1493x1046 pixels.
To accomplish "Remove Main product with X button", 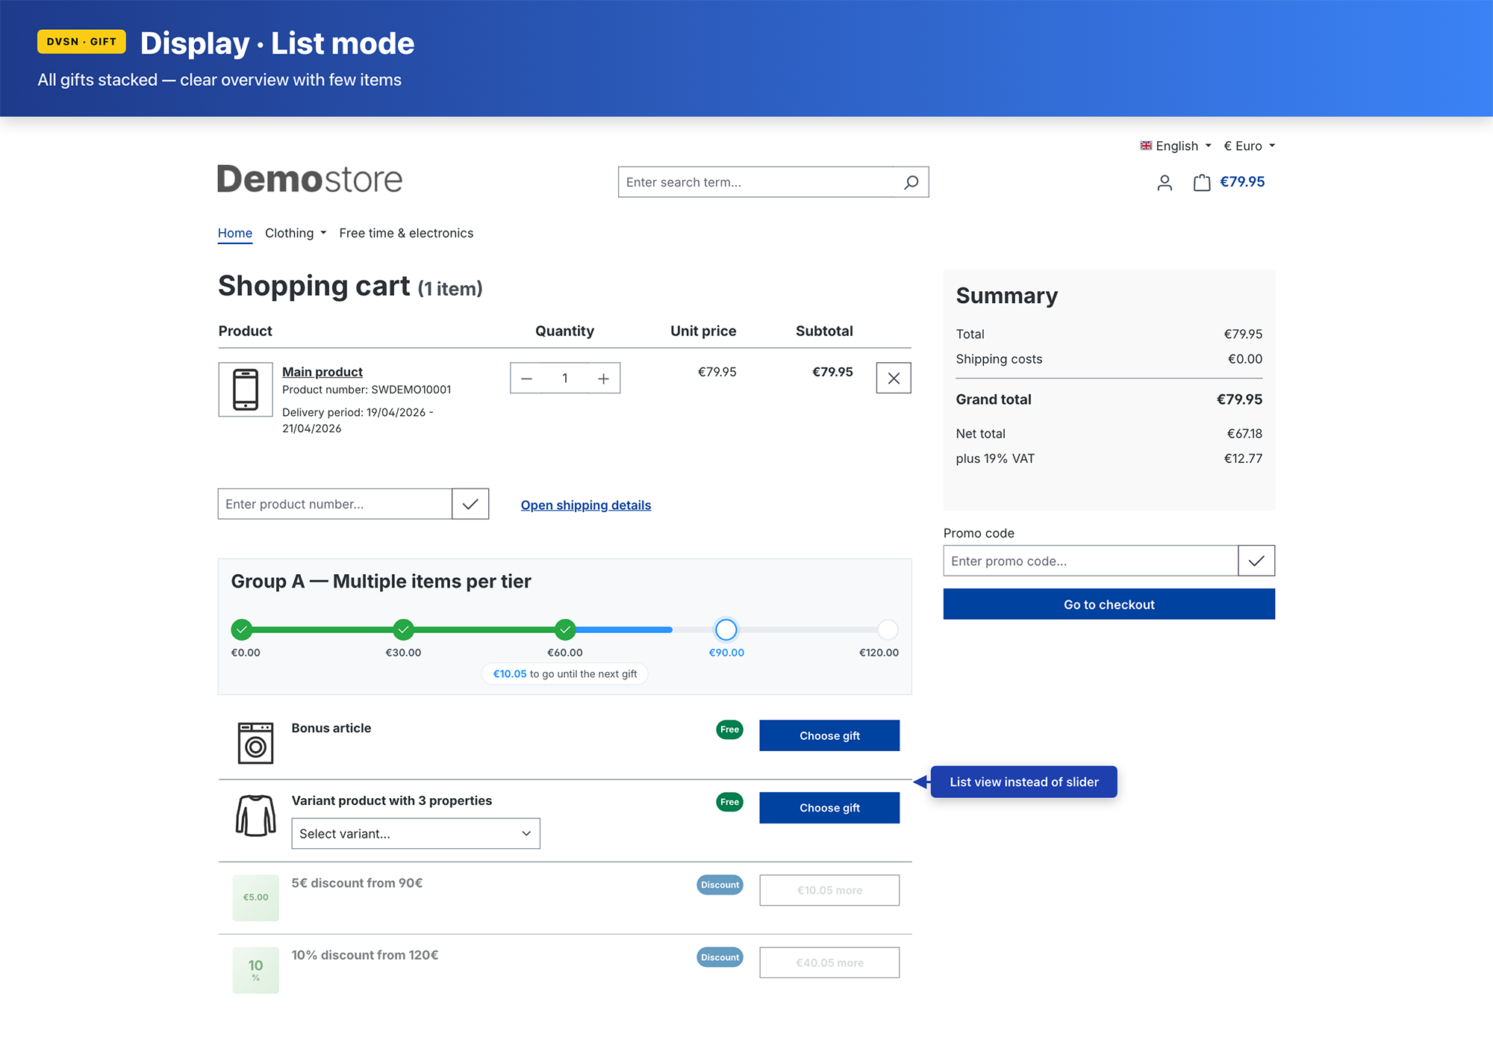I will (893, 379).
